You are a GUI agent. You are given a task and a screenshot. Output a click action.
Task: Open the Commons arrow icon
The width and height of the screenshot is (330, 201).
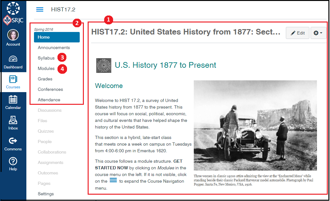click(13, 141)
